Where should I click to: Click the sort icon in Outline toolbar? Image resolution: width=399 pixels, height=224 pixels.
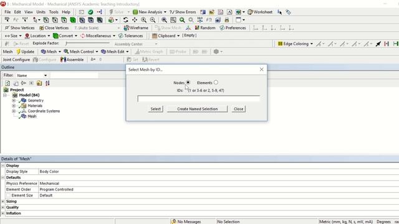pyautogui.click(x=47, y=83)
